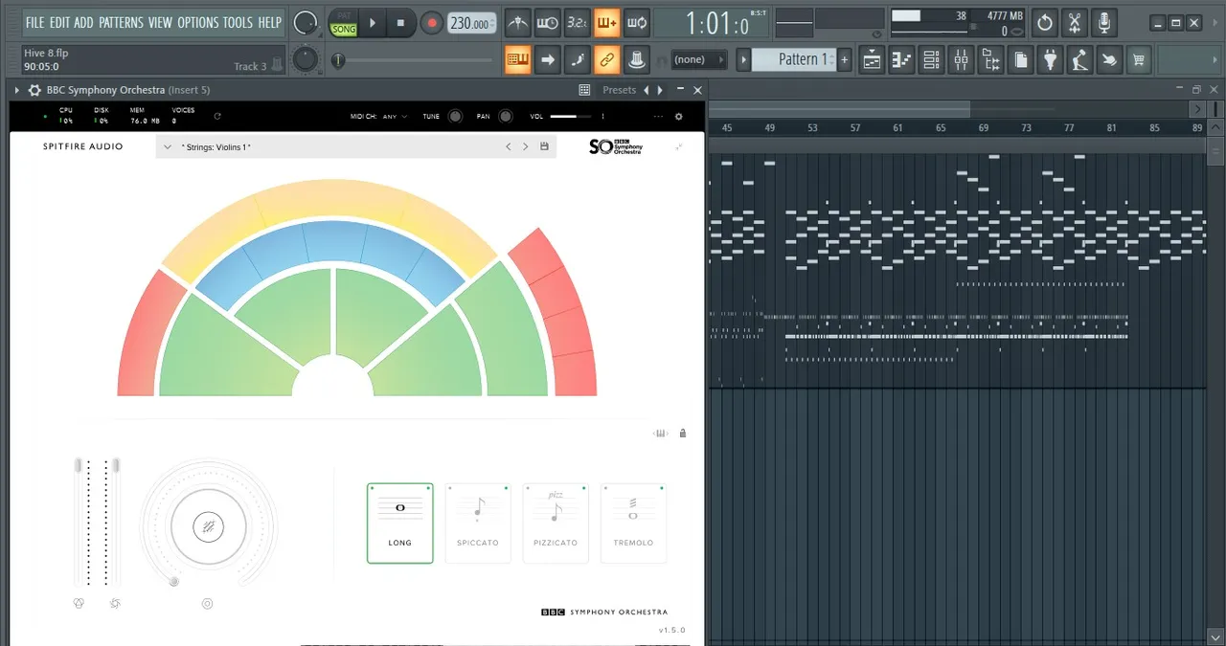The height and width of the screenshot is (646, 1226).
Task: Open the PATTERNS menu
Action: coord(121,22)
